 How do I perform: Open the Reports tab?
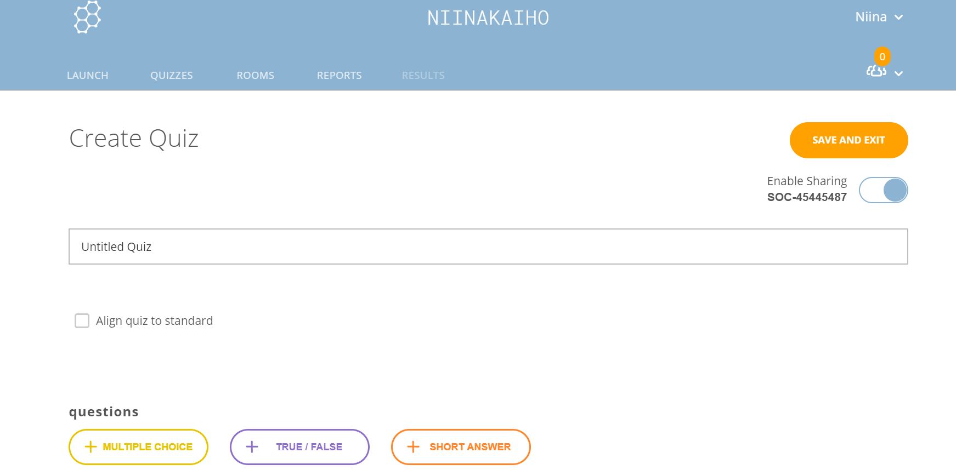tap(339, 76)
